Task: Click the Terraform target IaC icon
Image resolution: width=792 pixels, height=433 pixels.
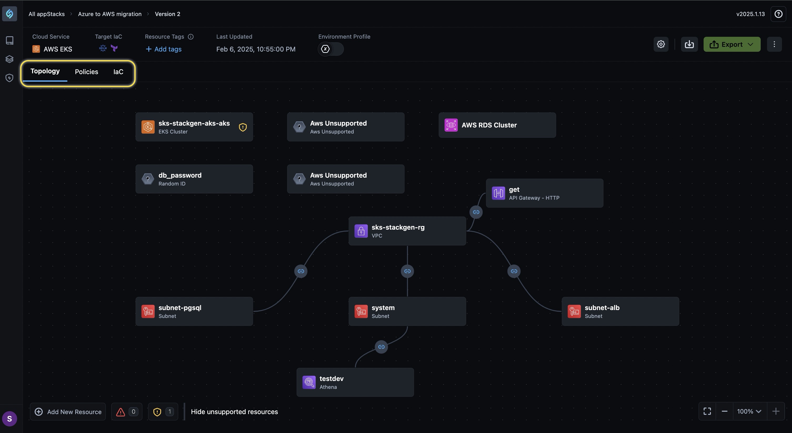Action: (114, 48)
